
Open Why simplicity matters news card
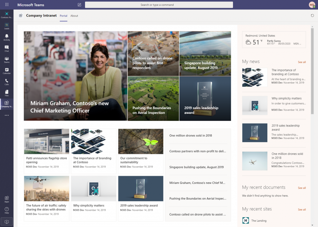click(93, 198)
